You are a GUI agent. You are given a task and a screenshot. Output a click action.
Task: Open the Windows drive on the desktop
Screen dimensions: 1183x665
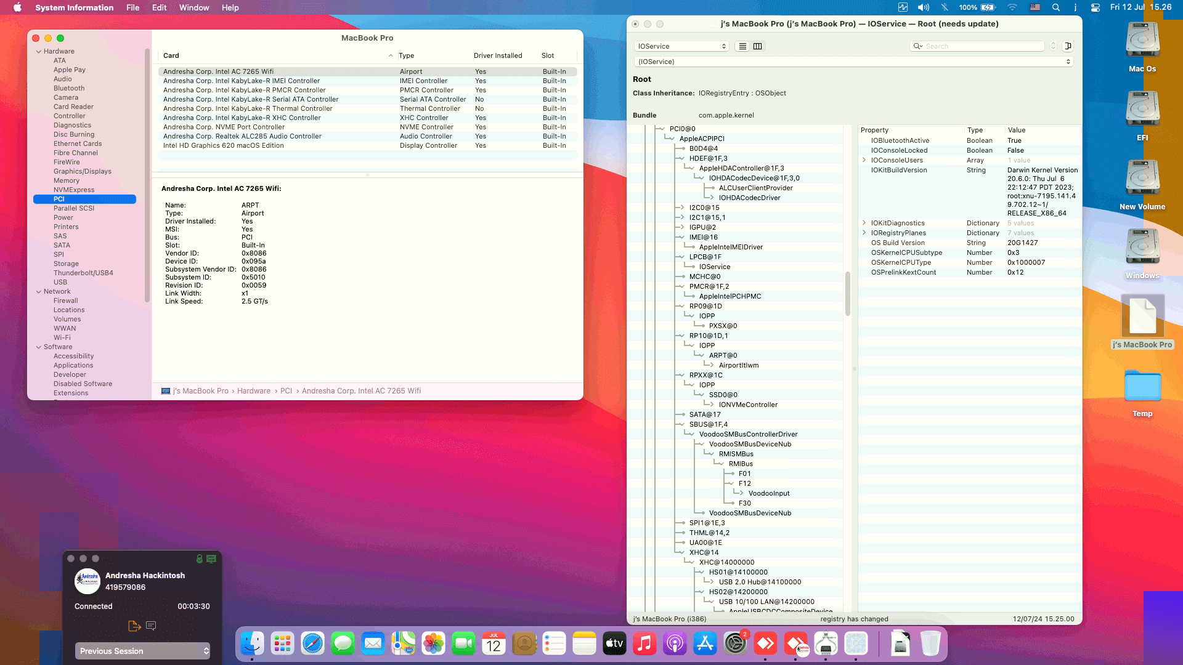click(1142, 252)
